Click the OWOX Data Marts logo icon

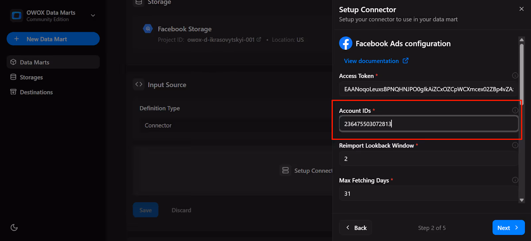tap(16, 16)
